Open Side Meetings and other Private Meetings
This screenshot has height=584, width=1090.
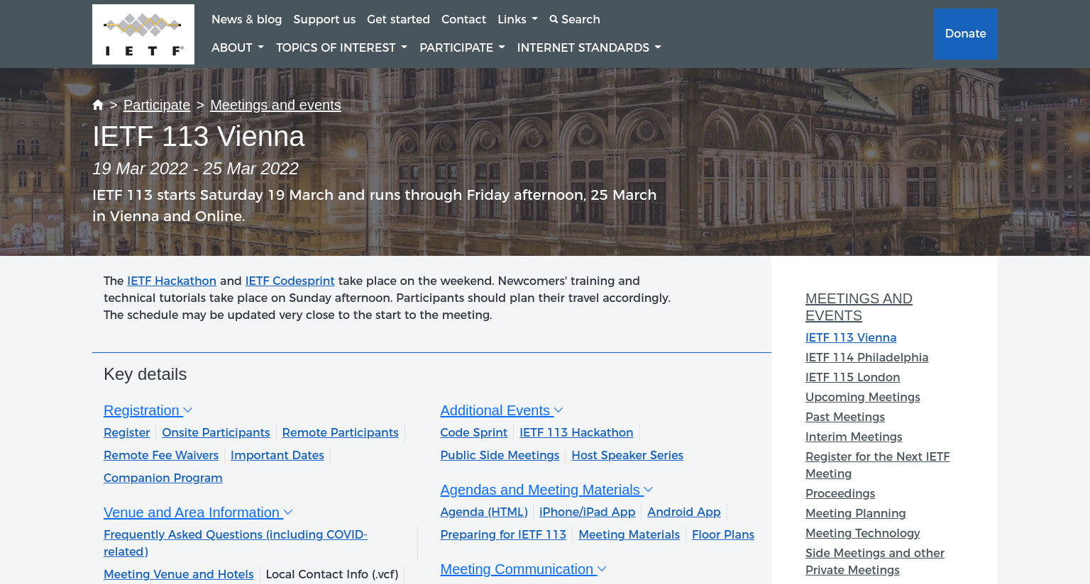874,561
